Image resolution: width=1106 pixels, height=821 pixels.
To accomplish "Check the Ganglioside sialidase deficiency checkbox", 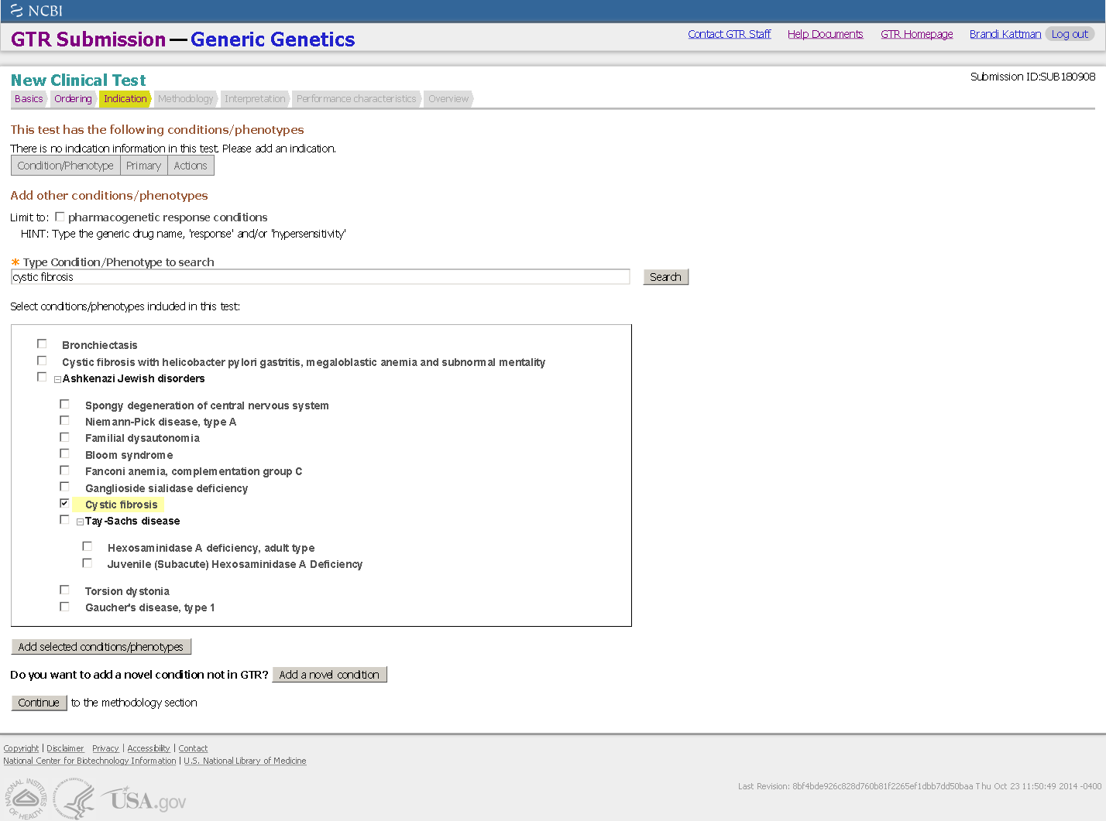I will pyautogui.click(x=64, y=487).
